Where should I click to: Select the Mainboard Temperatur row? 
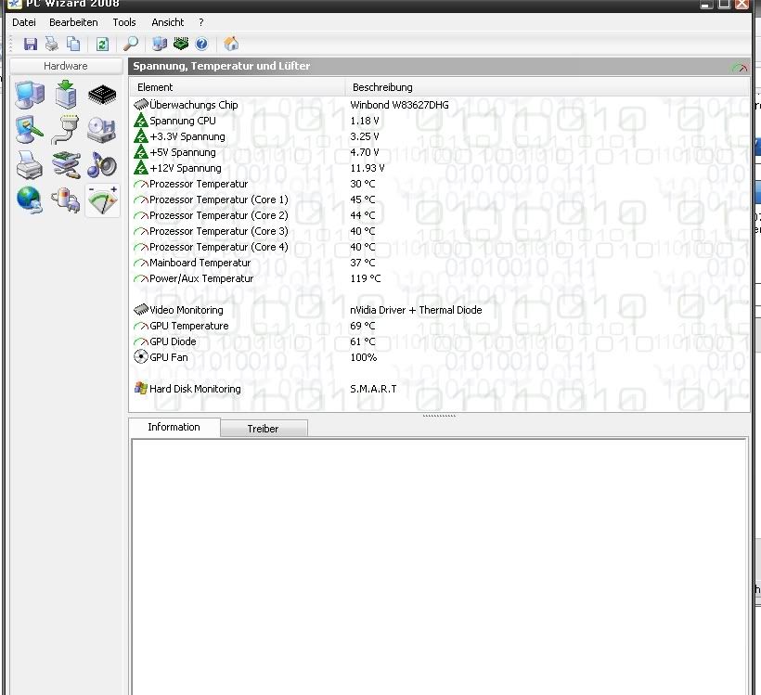439,263
